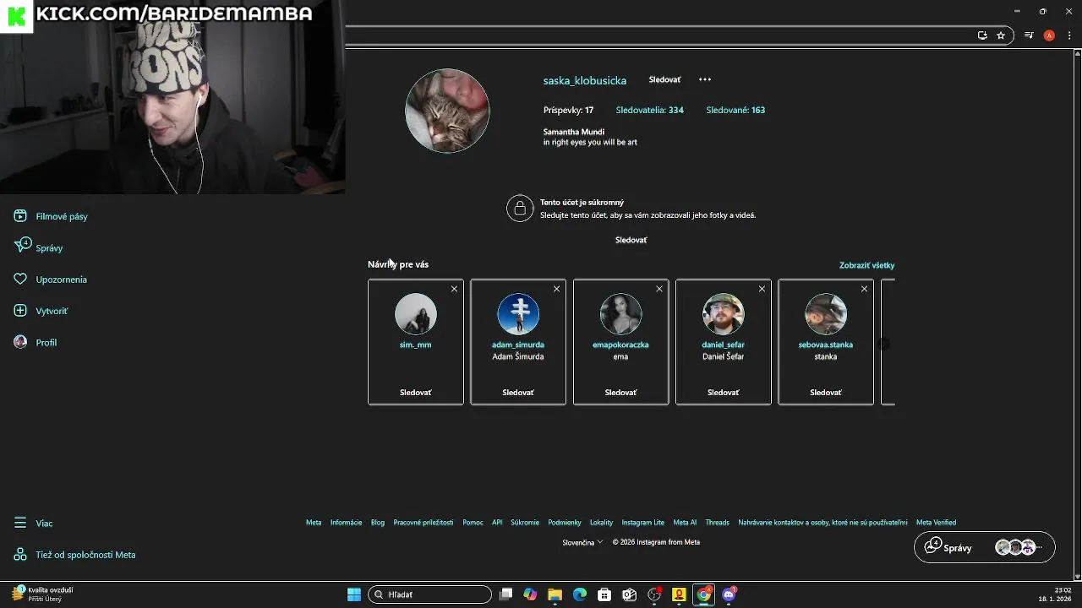1082x608 pixels.
Task: Open Upozornenia notifications
Action: pos(51,280)
